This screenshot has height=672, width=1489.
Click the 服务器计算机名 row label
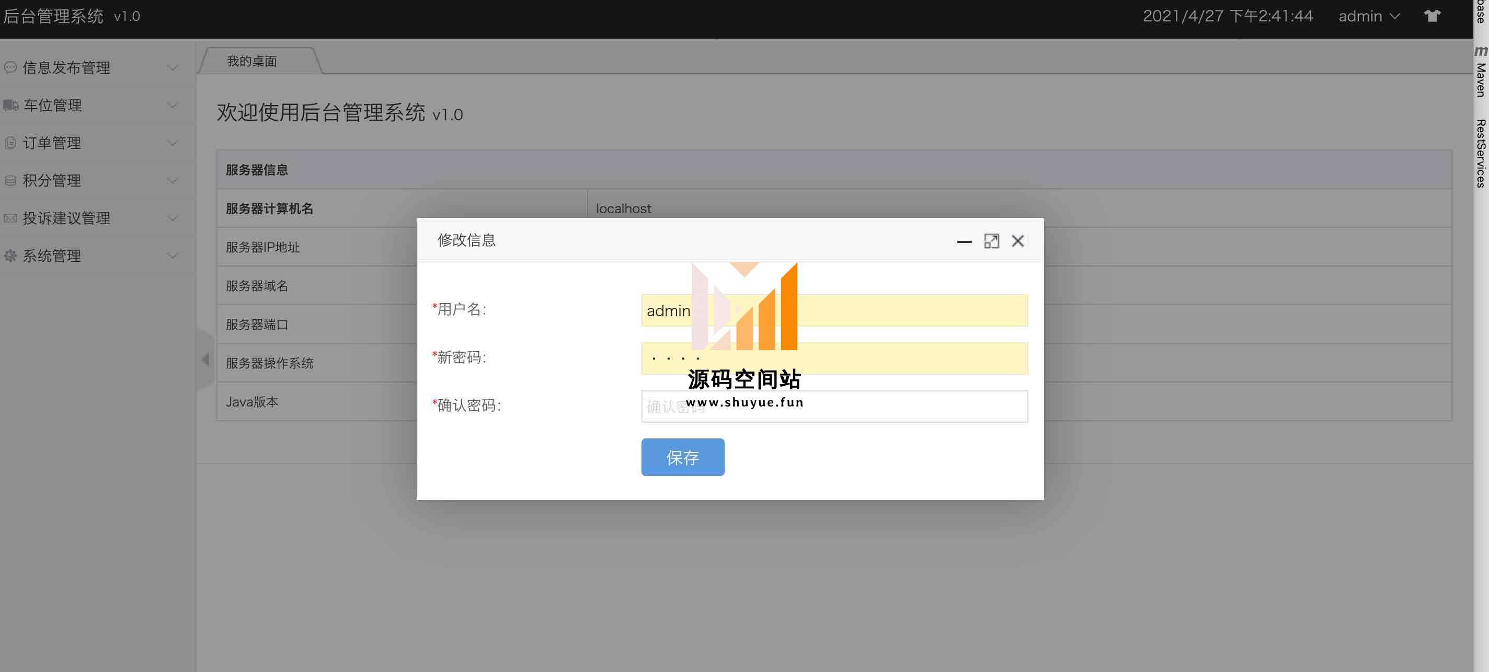(x=269, y=208)
